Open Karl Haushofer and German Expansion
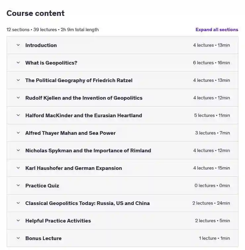This screenshot has height=250, width=245. pyautogui.click(x=73, y=168)
